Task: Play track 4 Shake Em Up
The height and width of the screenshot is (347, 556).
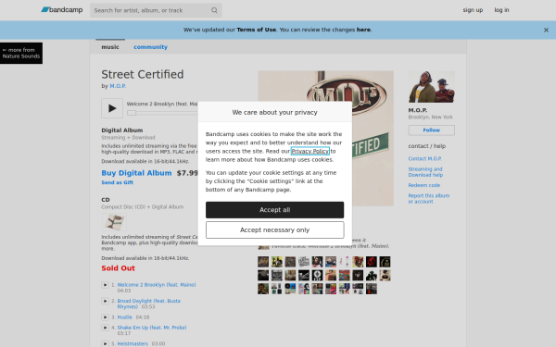Action: 106,328
